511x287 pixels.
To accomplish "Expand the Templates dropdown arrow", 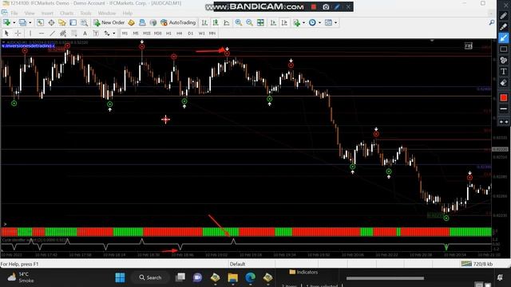I will click(335, 22).
